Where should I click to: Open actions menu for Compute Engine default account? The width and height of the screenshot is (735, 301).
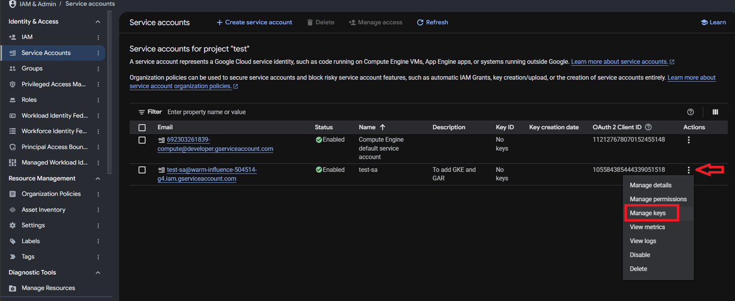pyautogui.click(x=688, y=140)
